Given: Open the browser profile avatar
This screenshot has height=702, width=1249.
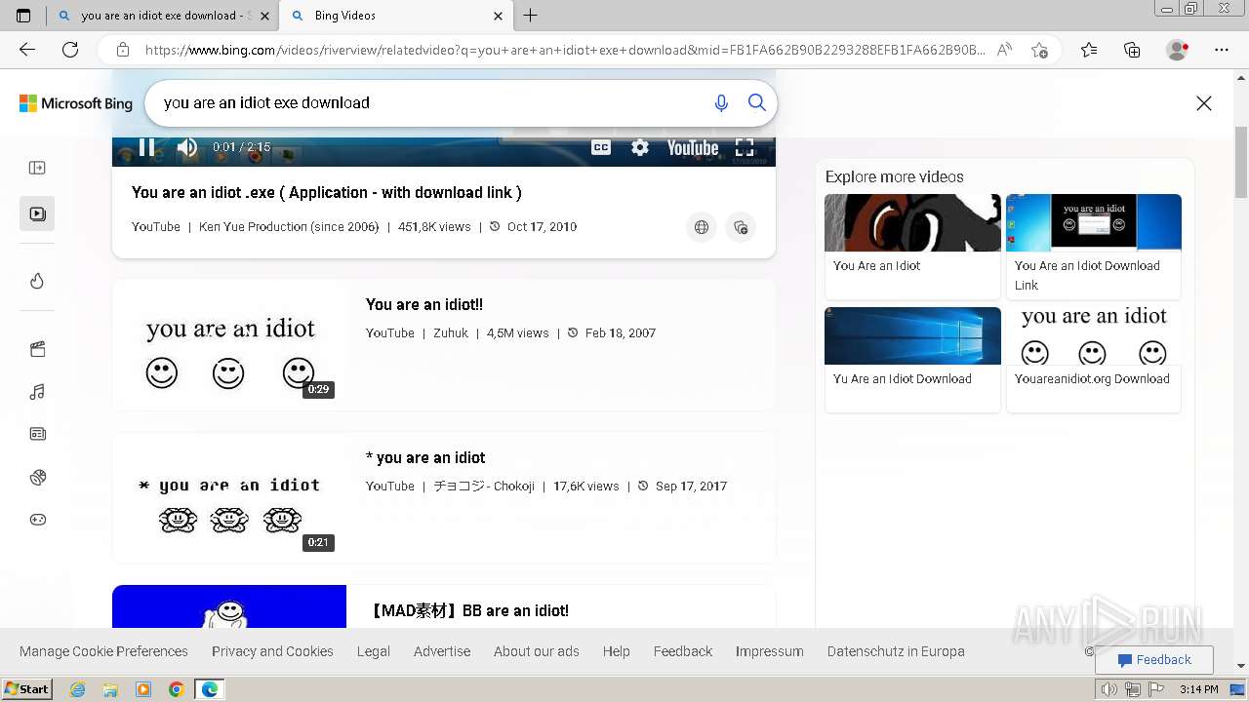Looking at the screenshot, I should click(1177, 50).
